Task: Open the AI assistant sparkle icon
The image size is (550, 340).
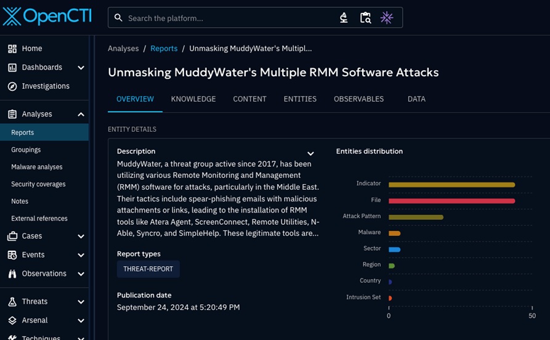Action: pos(387,17)
